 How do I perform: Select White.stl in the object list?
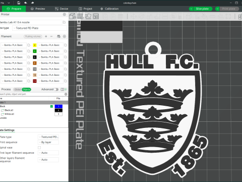[x=9, y=114]
